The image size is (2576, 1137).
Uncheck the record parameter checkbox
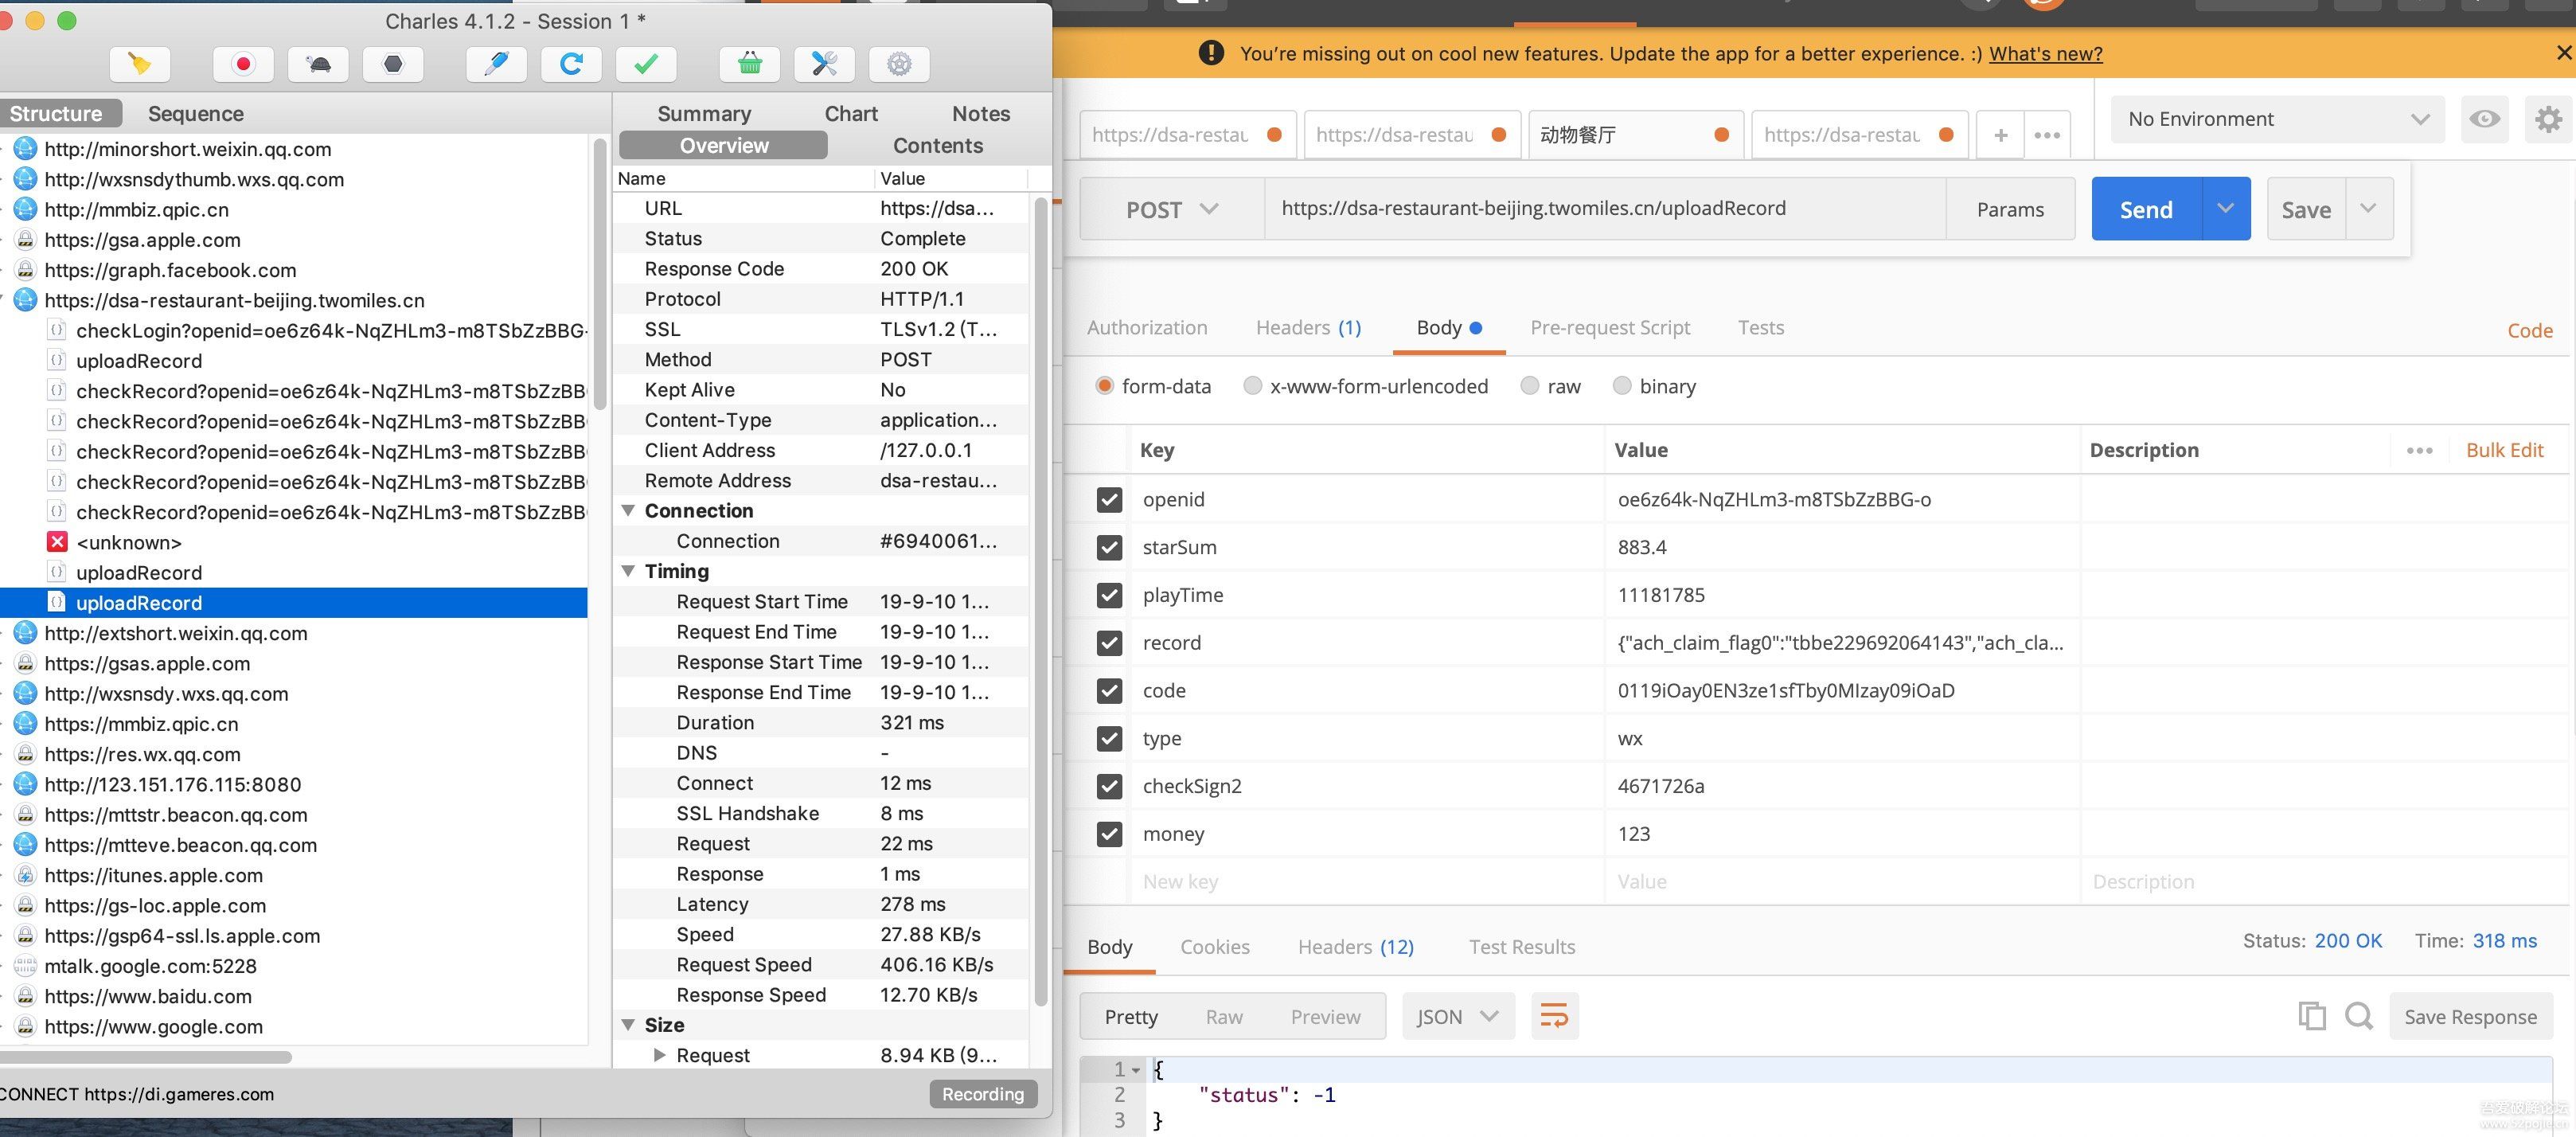(x=1109, y=643)
